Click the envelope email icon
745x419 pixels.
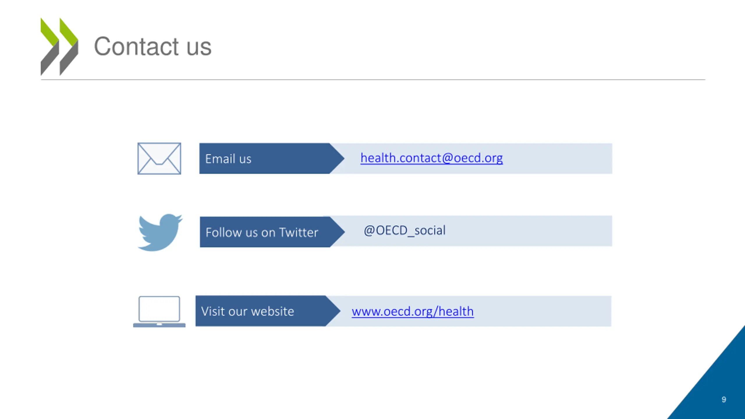pos(159,159)
